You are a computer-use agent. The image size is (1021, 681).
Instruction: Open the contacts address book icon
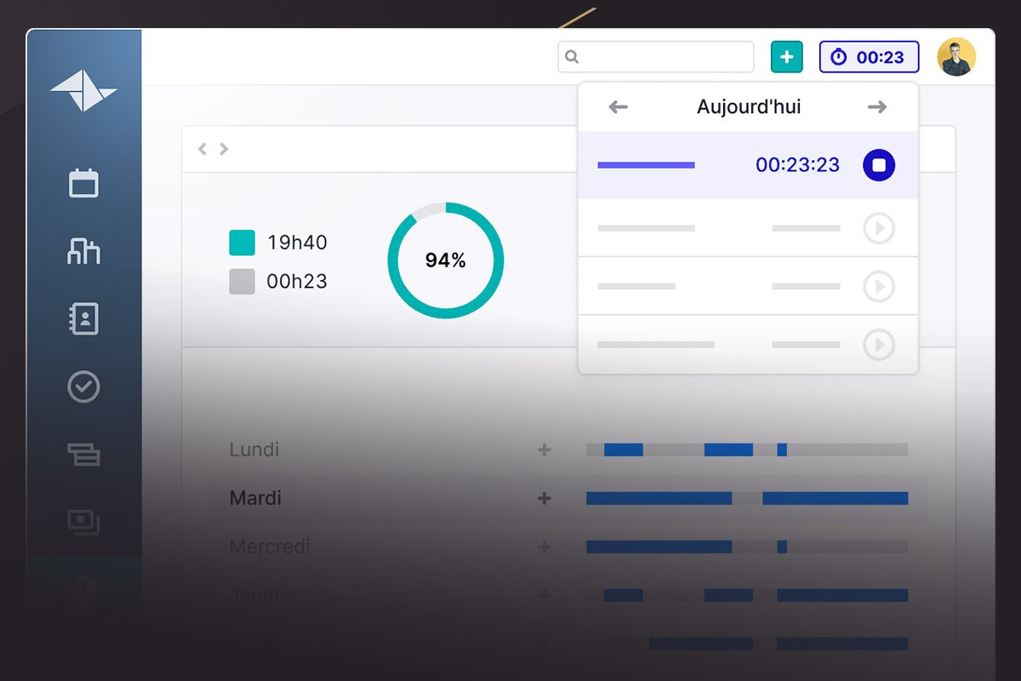pyautogui.click(x=83, y=318)
